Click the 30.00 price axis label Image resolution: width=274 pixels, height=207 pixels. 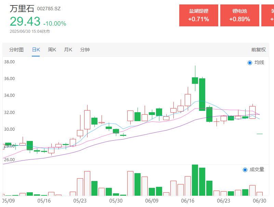(x=10, y=129)
